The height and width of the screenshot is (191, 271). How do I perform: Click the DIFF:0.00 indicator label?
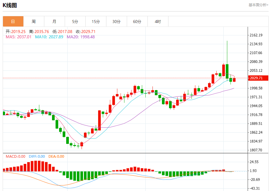(37, 157)
